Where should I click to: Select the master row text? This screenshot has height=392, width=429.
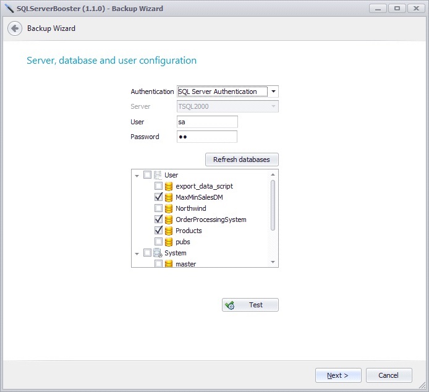(186, 264)
